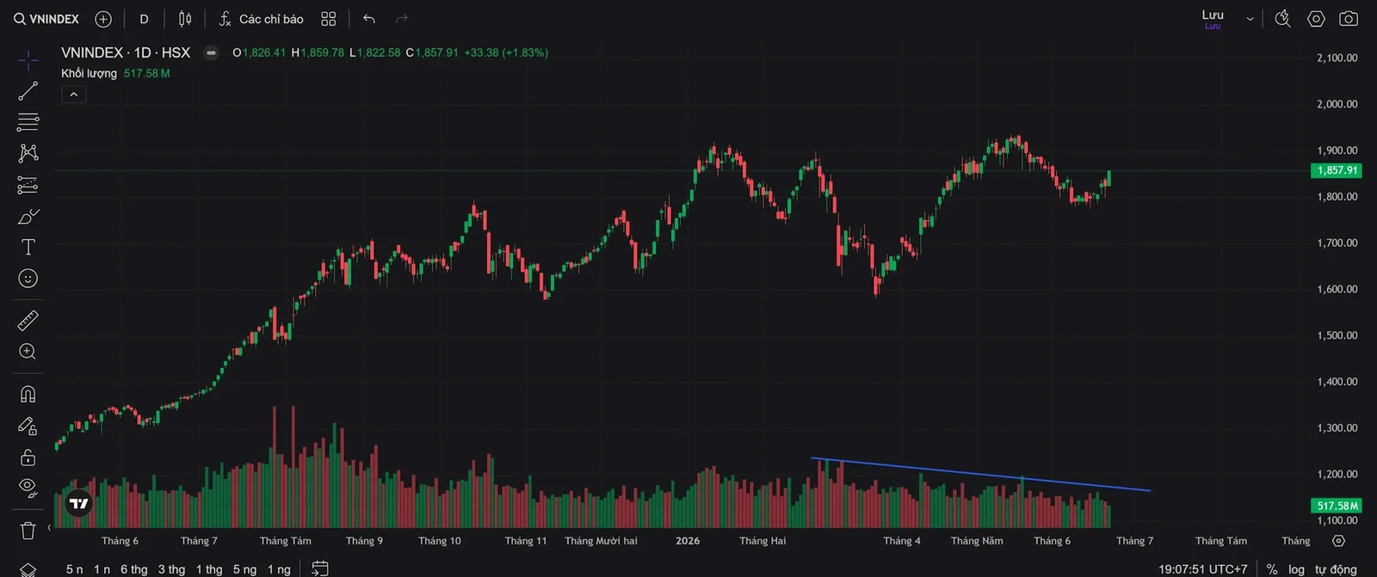
Task: Select the 1 thg time range
Action: (209, 569)
